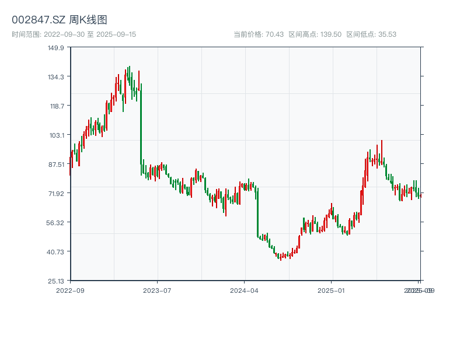Select the 区间高点 139.50 label

(x=315, y=34)
